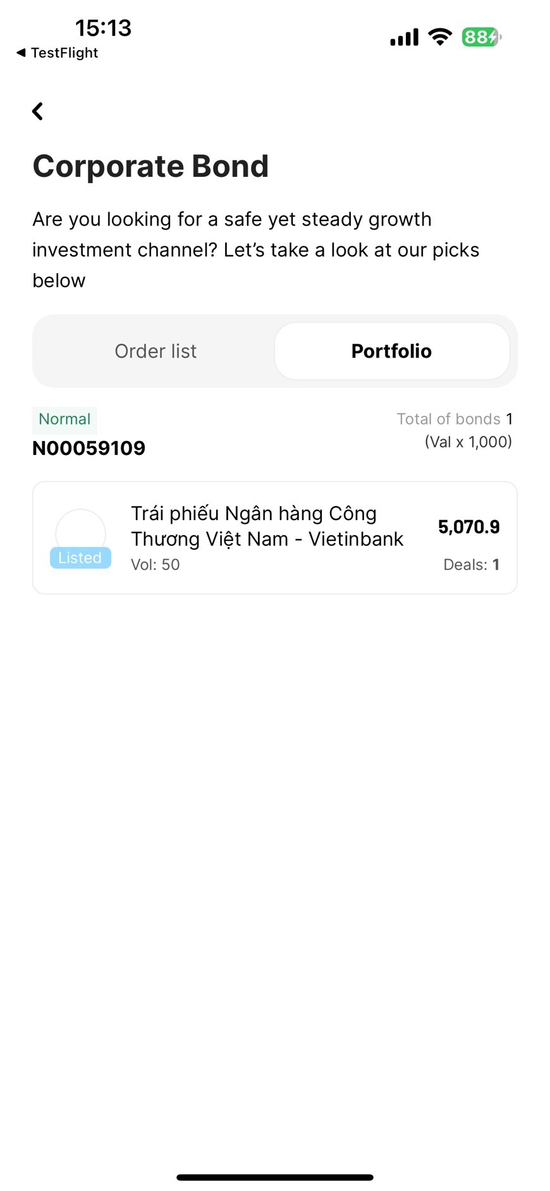Tap the Deals: 1 count
Image resolution: width=550 pixels, height=1191 pixels.
point(471,565)
